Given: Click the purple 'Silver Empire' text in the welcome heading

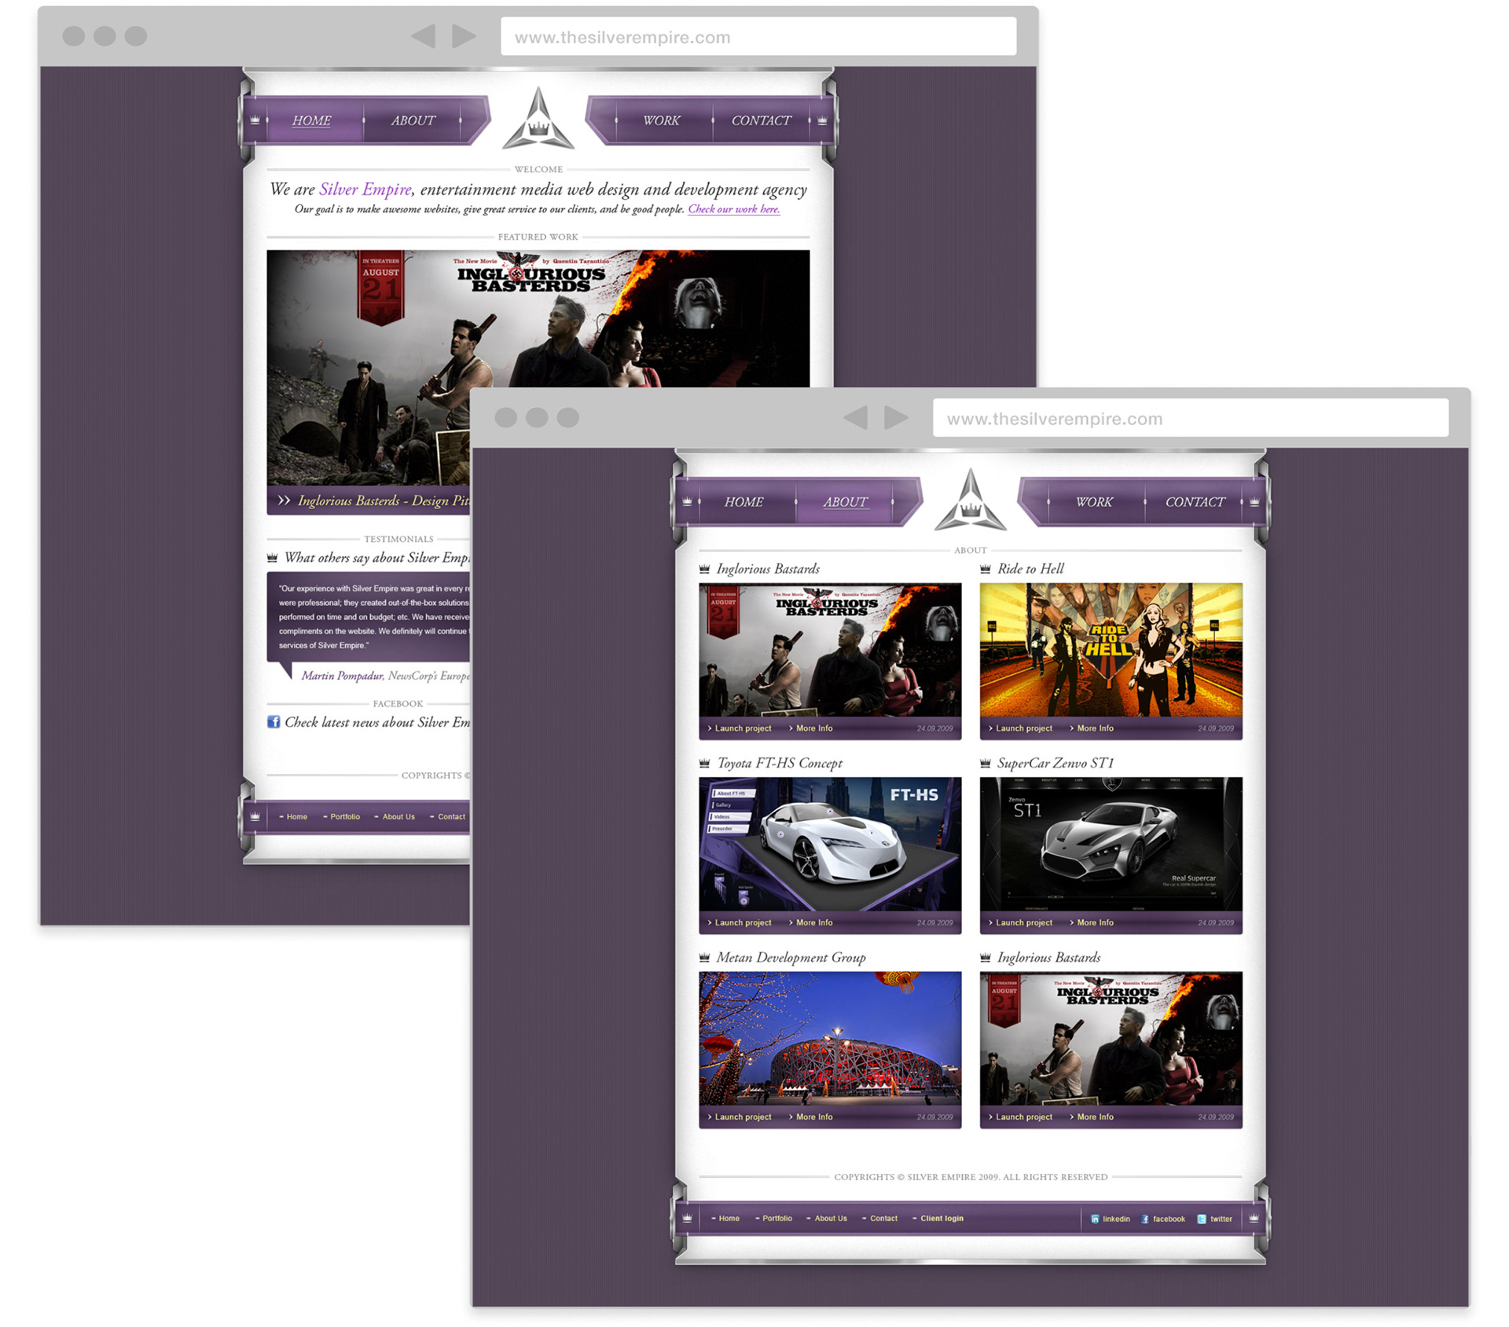Looking at the screenshot, I should [365, 189].
